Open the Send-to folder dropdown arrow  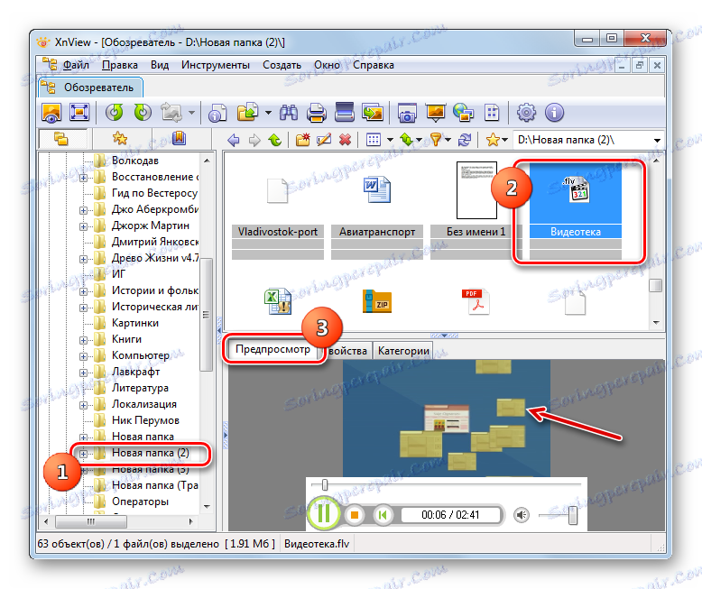pos(268,113)
